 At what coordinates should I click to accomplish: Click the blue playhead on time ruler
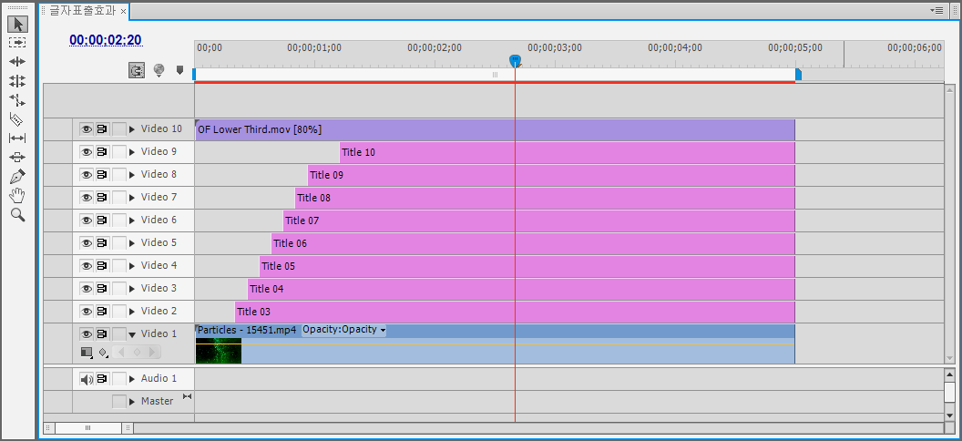[x=516, y=60]
